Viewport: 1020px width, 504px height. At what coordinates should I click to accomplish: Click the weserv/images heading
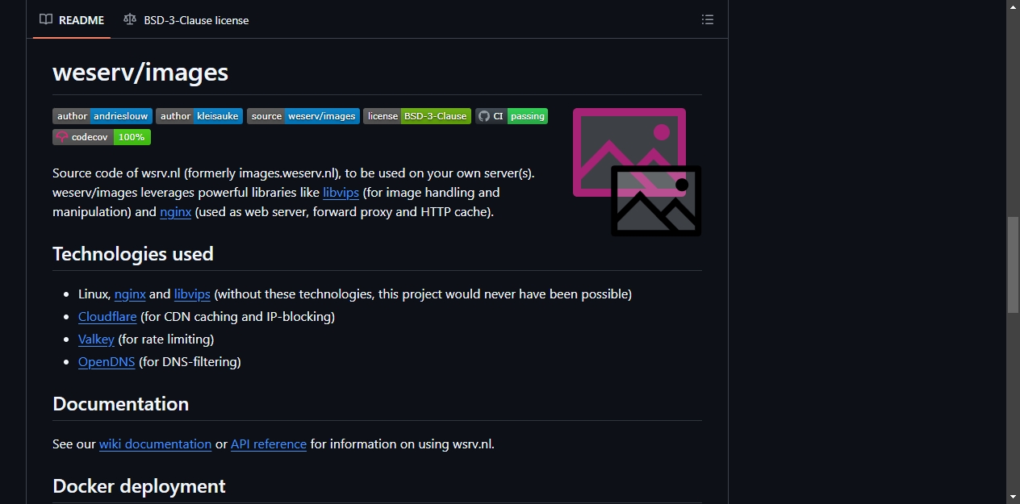coord(140,73)
